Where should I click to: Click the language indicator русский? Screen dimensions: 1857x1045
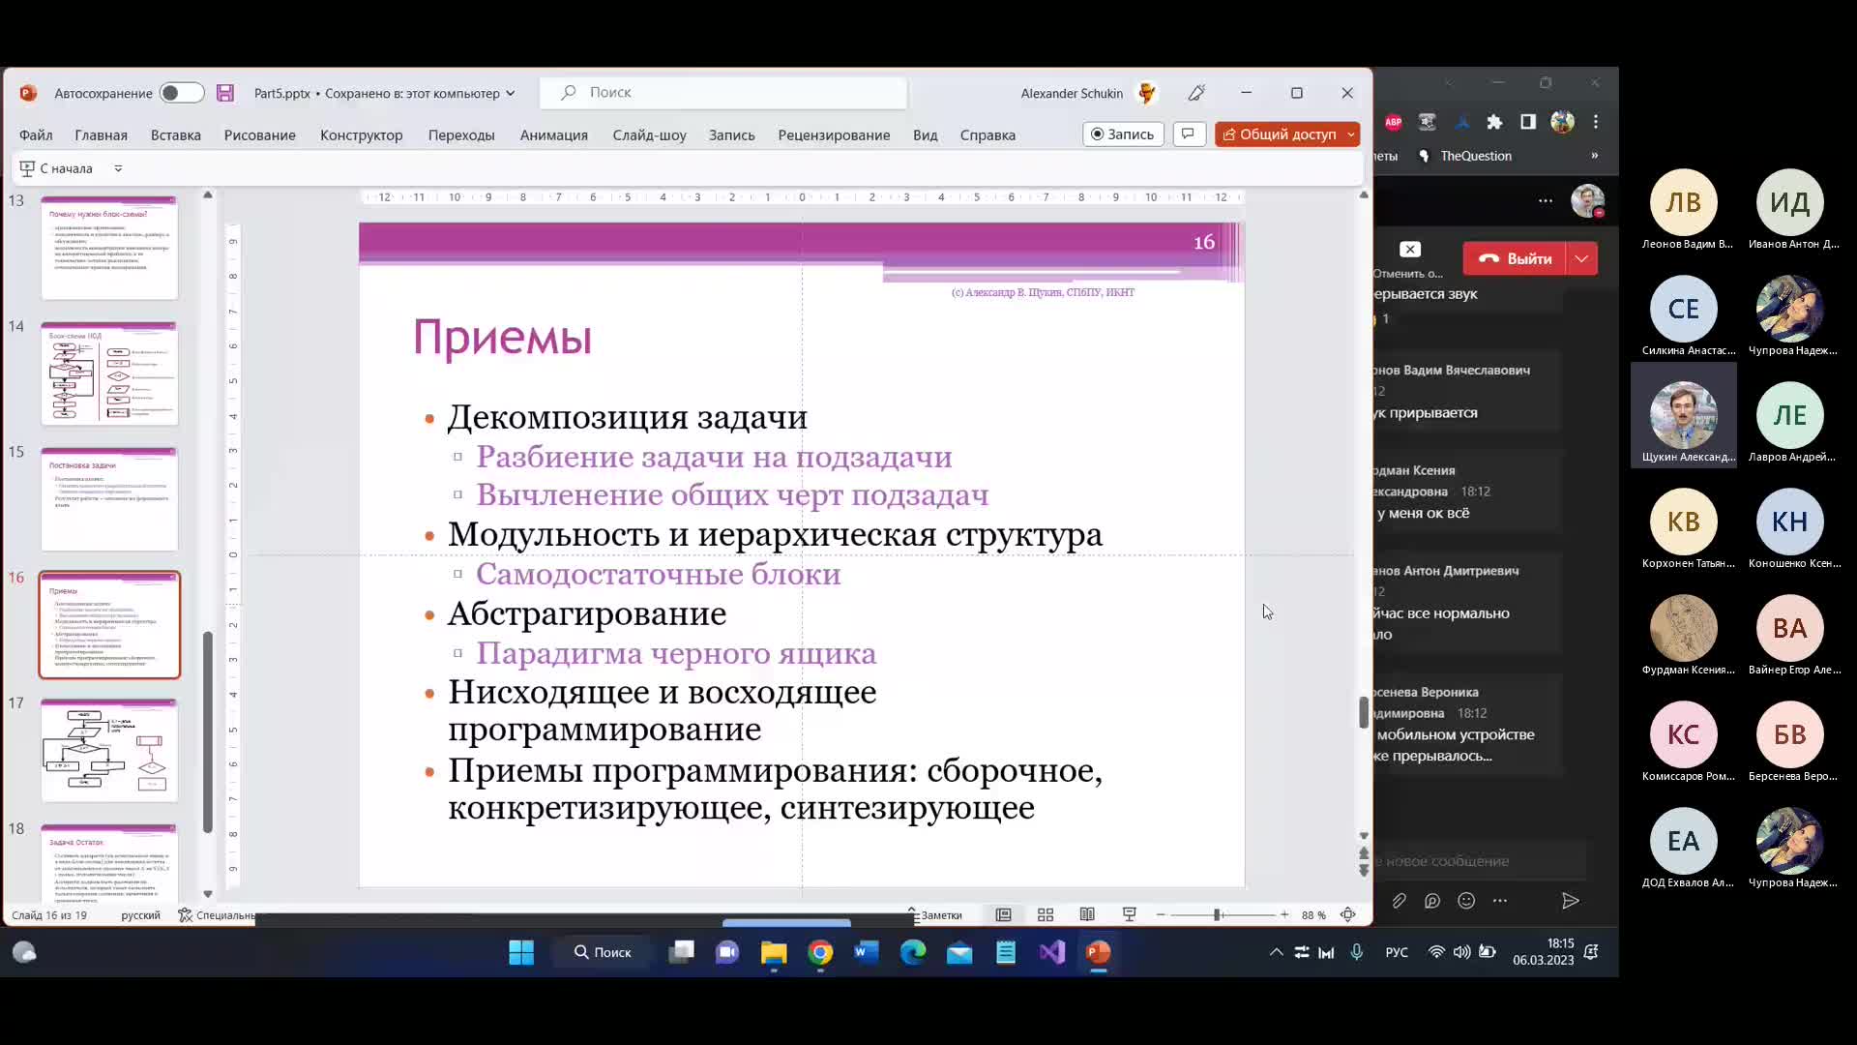[140, 915]
